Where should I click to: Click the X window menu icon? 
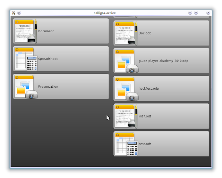pyautogui.click(x=14, y=13)
